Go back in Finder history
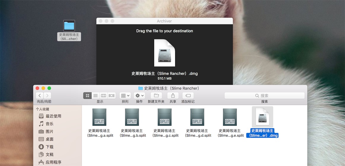 click(40, 96)
